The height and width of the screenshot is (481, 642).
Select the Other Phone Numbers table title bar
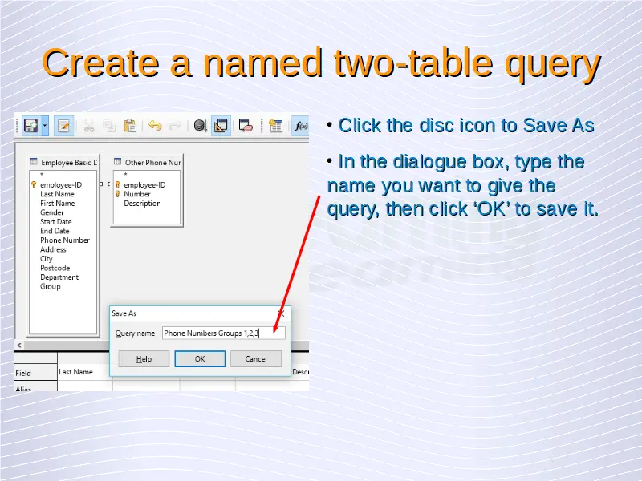tap(148, 163)
